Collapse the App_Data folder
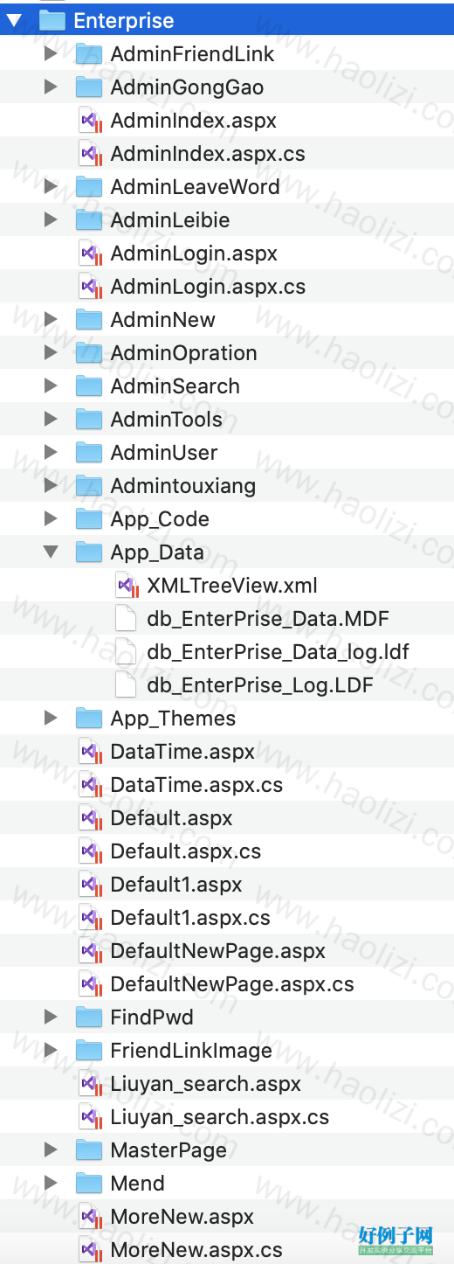454x1264 pixels. pos(51,552)
